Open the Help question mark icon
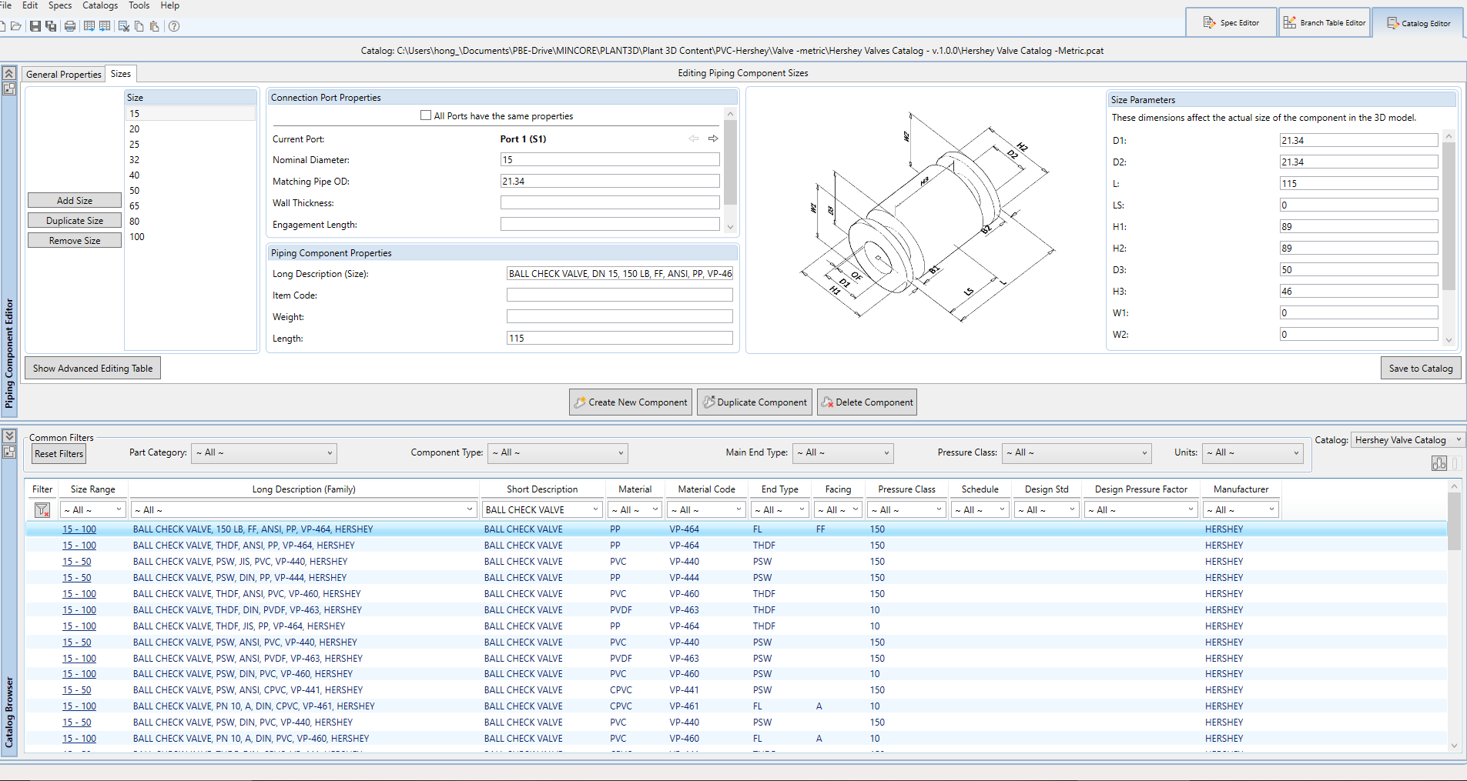The height and width of the screenshot is (781, 1467). (174, 26)
